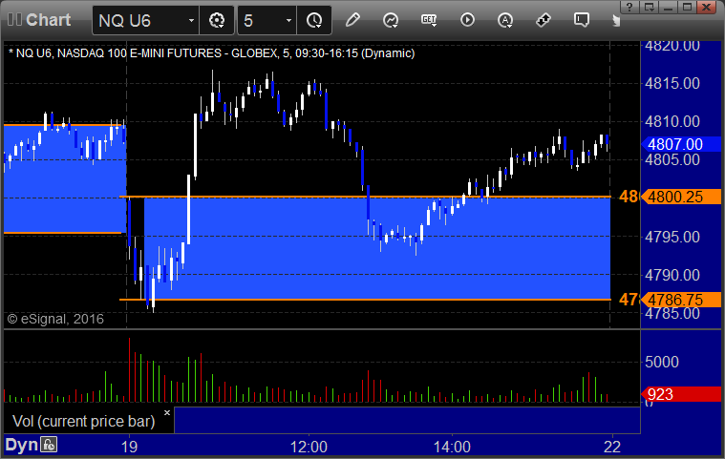Click the 4810.00 price scale label
Image resolution: width=725 pixels, height=459 pixels.
pyautogui.click(x=672, y=122)
